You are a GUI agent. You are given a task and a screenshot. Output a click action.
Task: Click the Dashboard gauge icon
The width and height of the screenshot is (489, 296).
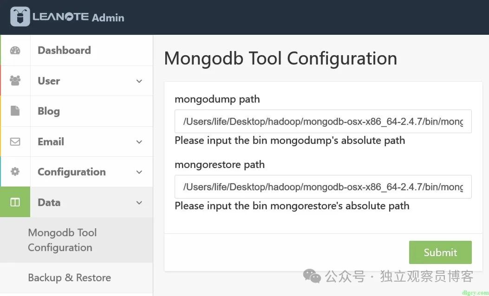click(15, 50)
